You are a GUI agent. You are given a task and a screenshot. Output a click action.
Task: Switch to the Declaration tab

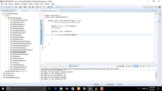point(63,66)
